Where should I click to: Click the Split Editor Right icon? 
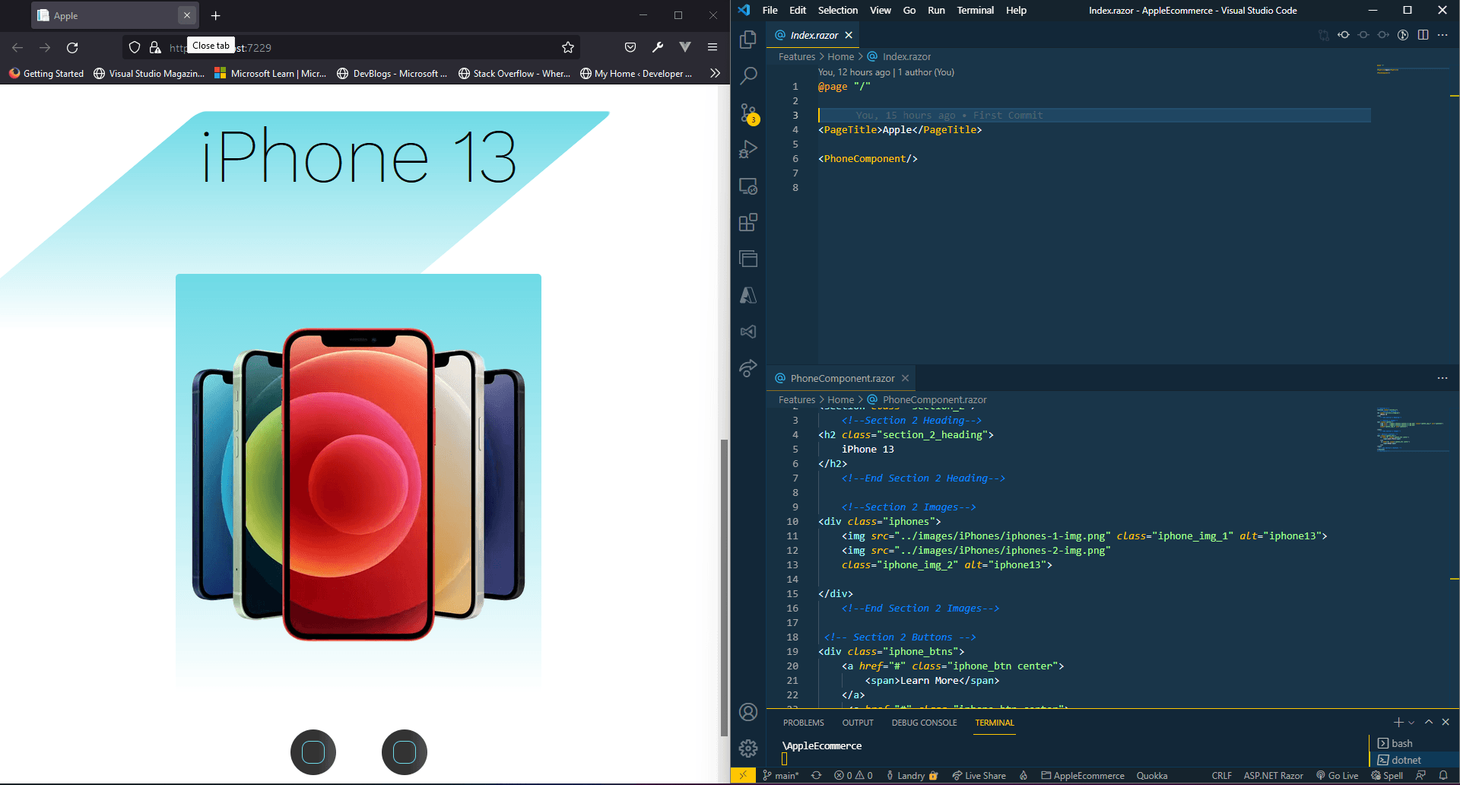(x=1423, y=35)
